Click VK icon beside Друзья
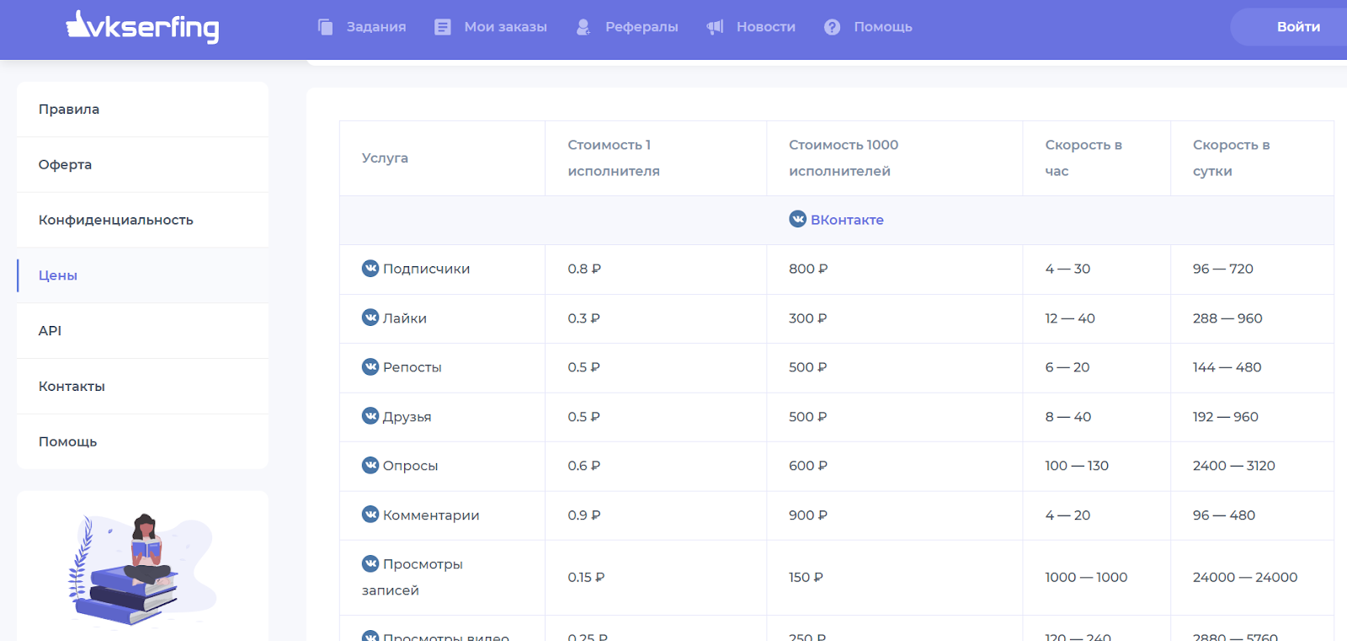 coord(370,416)
